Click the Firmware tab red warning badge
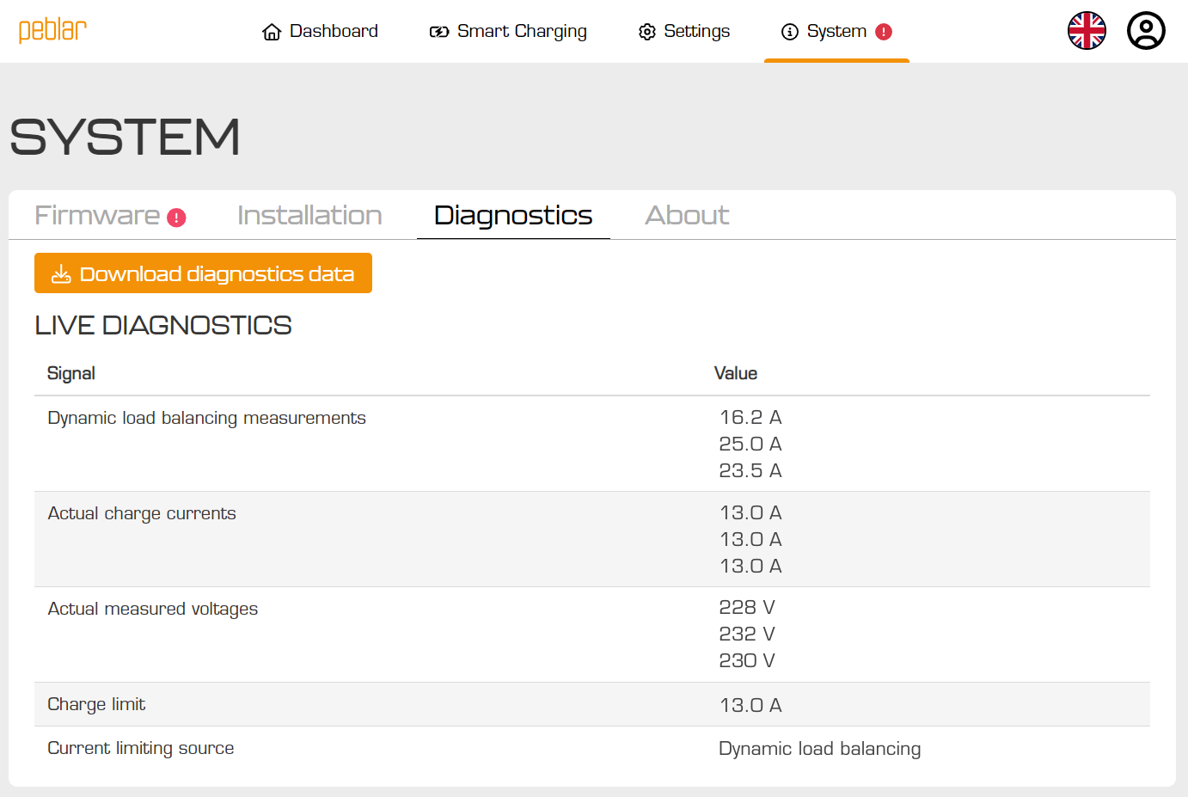The image size is (1188, 797). click(x=176, y=218)
